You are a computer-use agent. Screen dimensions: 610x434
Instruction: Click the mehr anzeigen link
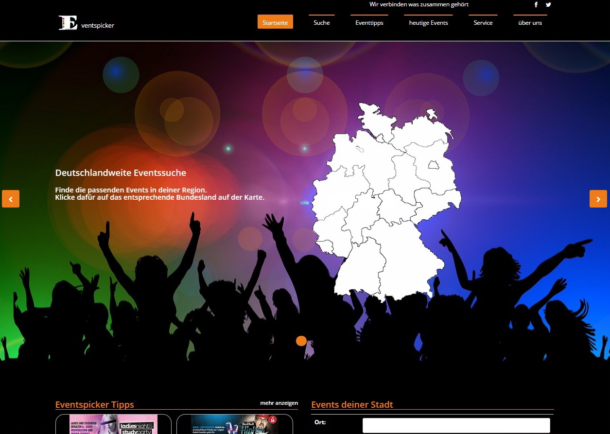pos(279,403)
